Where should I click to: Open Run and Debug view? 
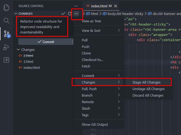point(6,47)
